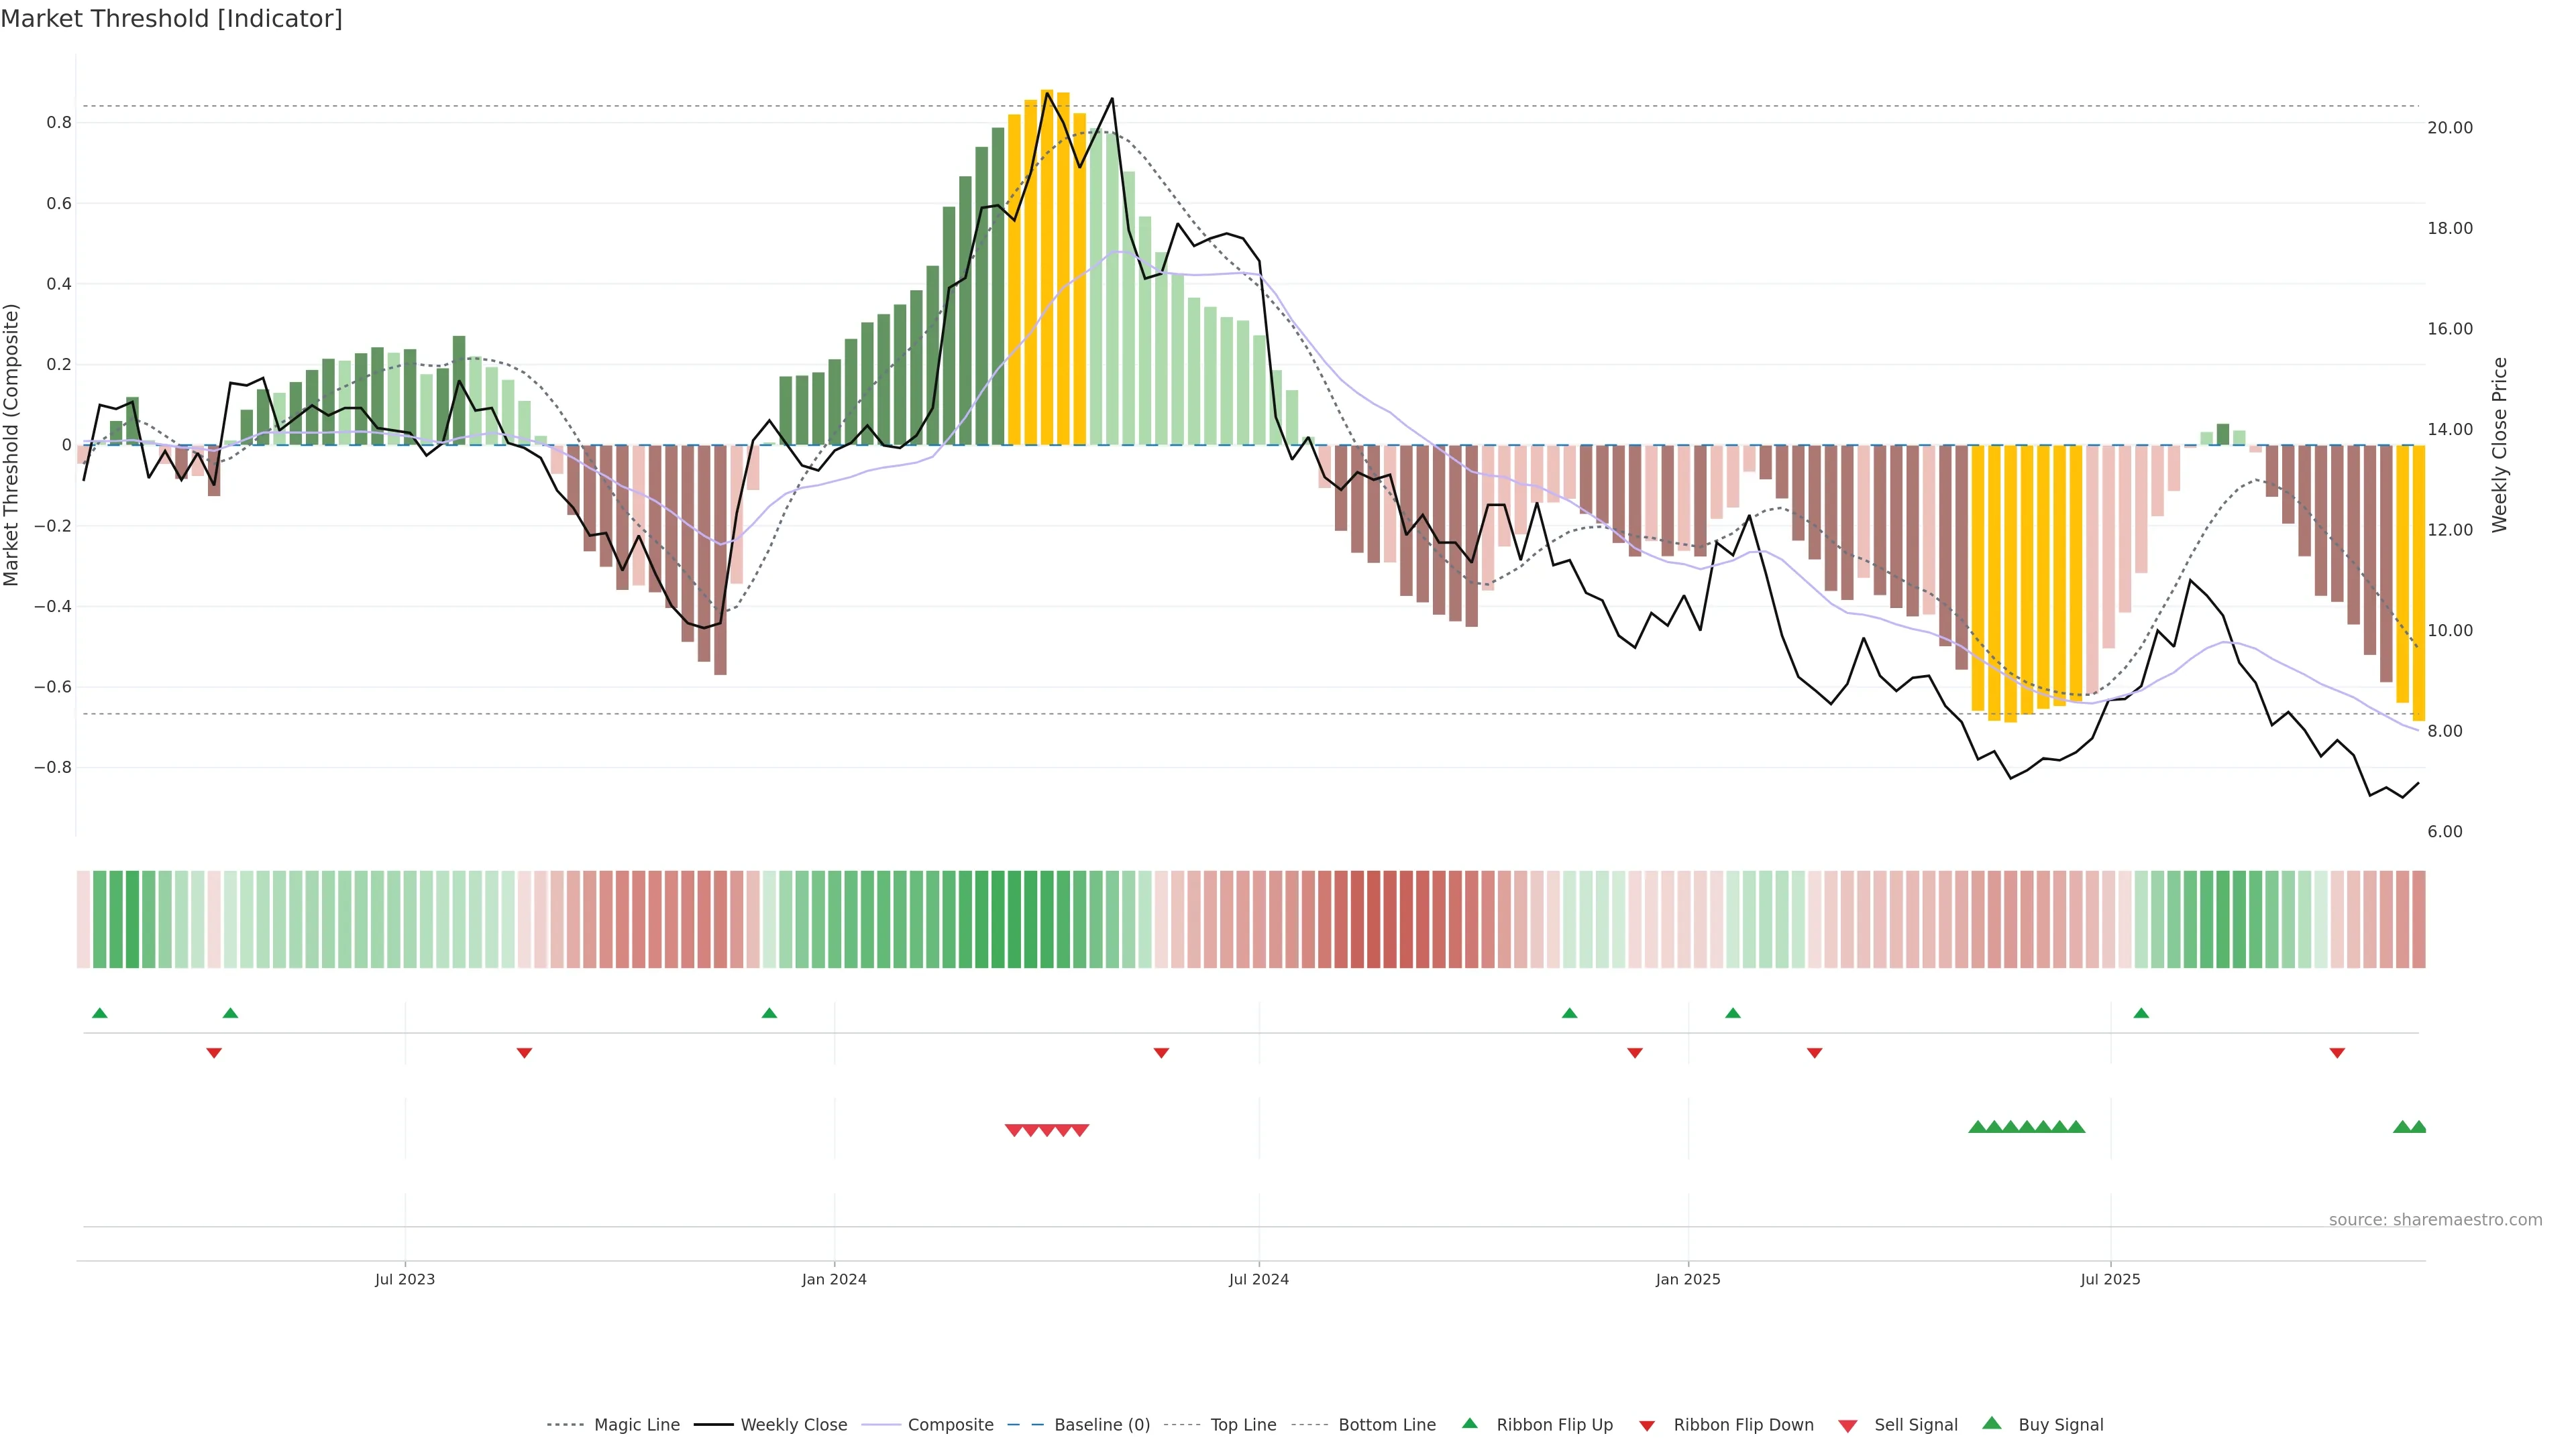Click the Ribbon Flip Up legend triangle

(1469, 1423)
